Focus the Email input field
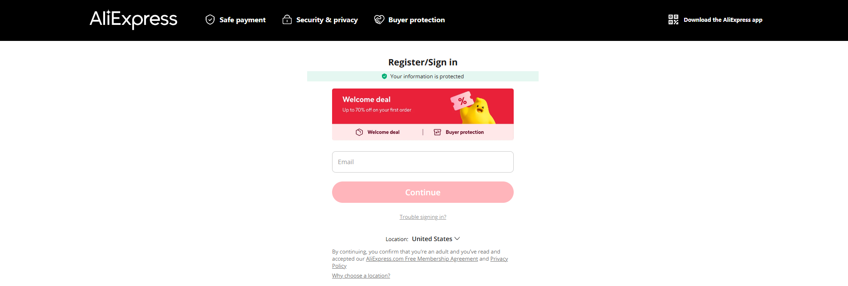The image size is (848, 286). point(423,162)
